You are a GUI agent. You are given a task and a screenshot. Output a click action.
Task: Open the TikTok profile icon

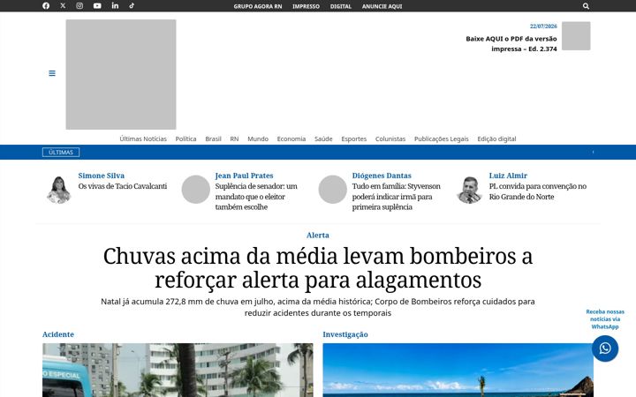pyautogui.click(x=132, y=5)
